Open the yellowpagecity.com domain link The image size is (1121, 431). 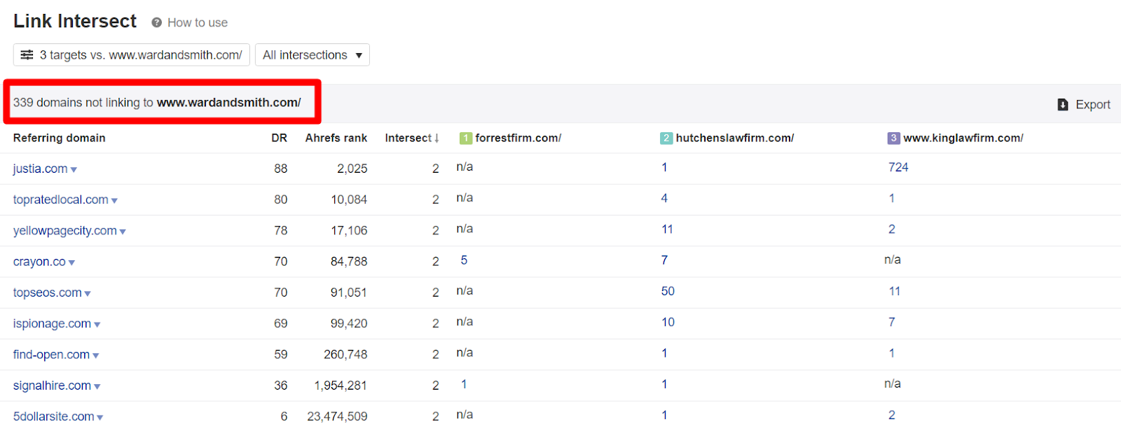65,231
